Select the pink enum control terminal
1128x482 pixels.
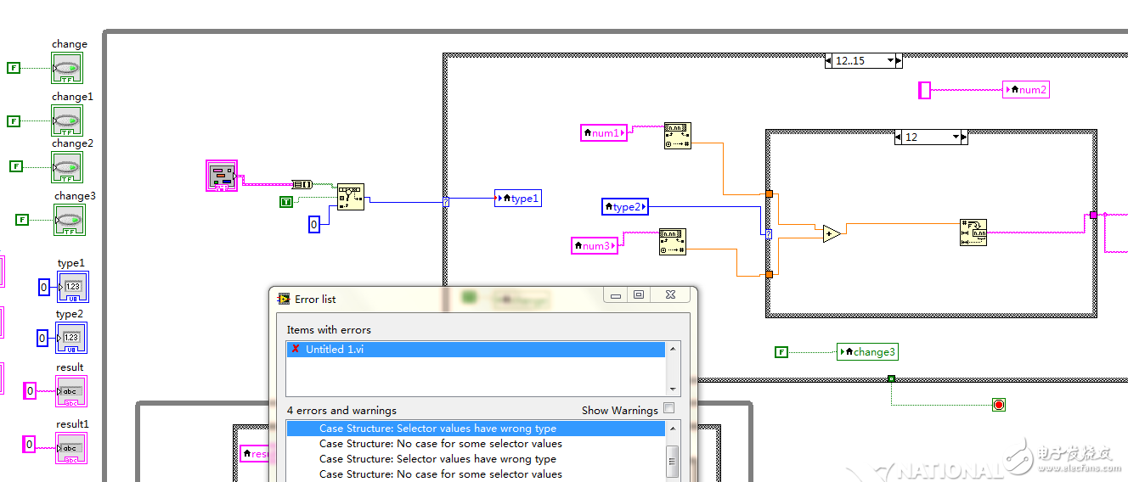tap(222, 176)
